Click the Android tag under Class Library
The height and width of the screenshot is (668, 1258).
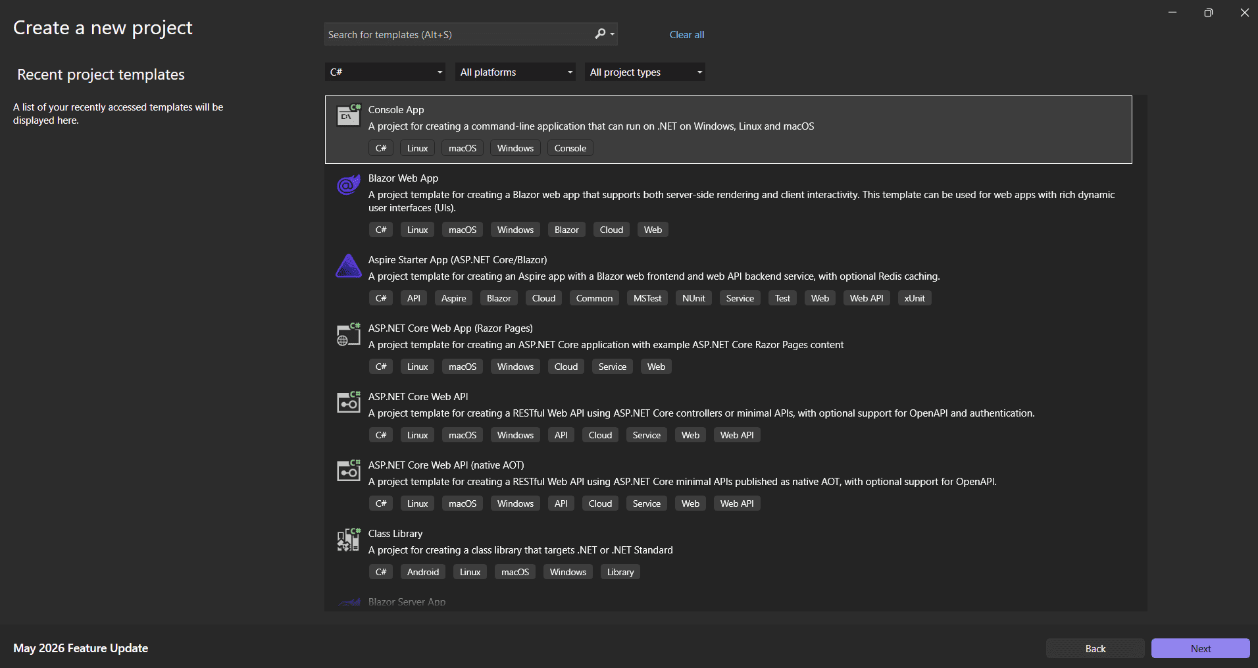click(423, 572)
